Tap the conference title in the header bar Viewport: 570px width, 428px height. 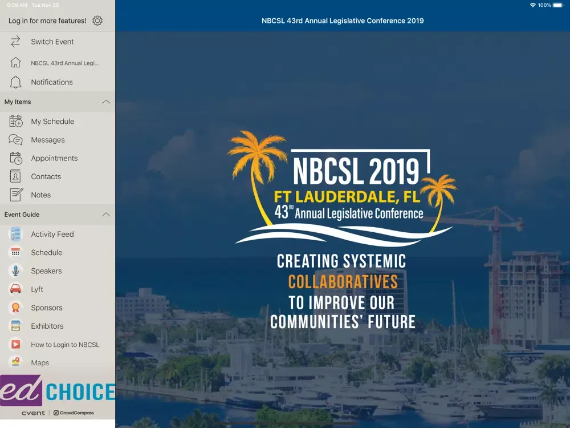pos(343,21)
